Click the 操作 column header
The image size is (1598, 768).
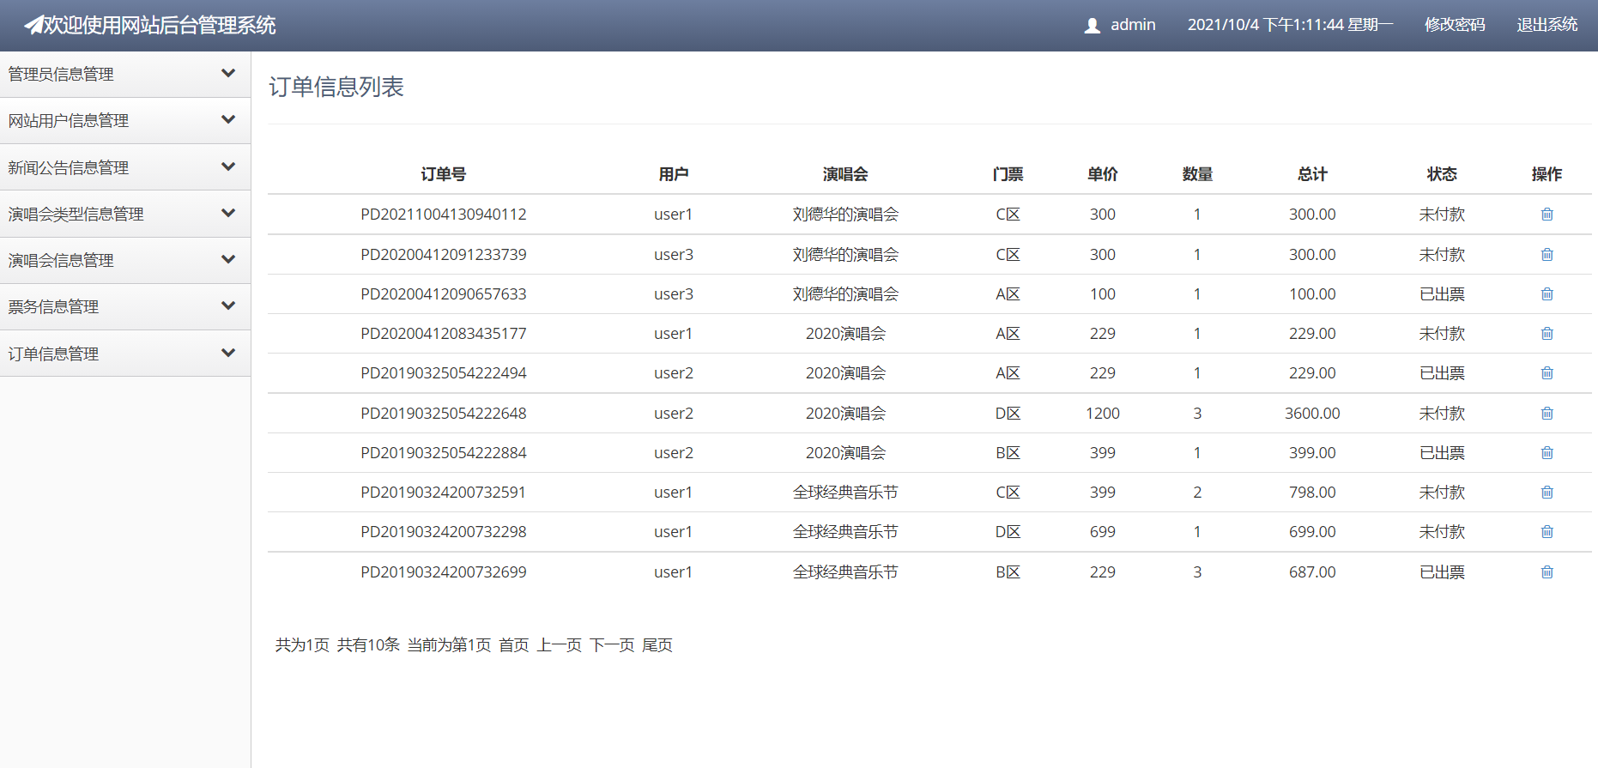click(x=1547, y=174)
